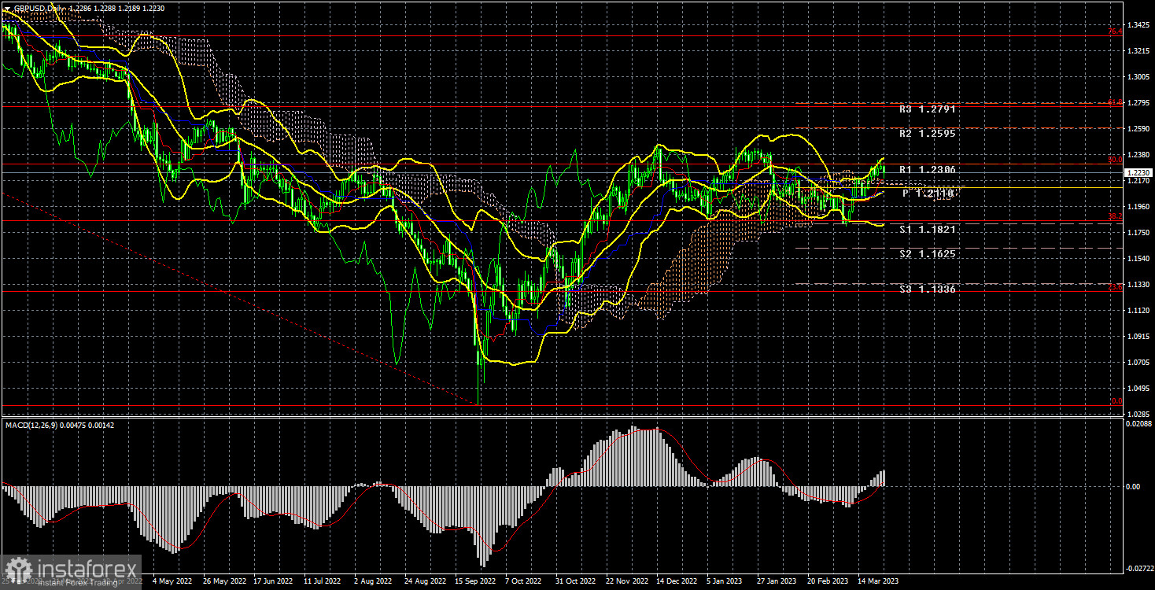Click the 1.0705 price scale value
Screen dimensions: 1155x590
click(x=1138, y=363)
